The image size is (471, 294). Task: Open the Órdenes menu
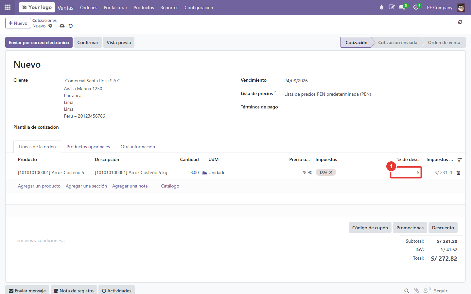[89, 8]
